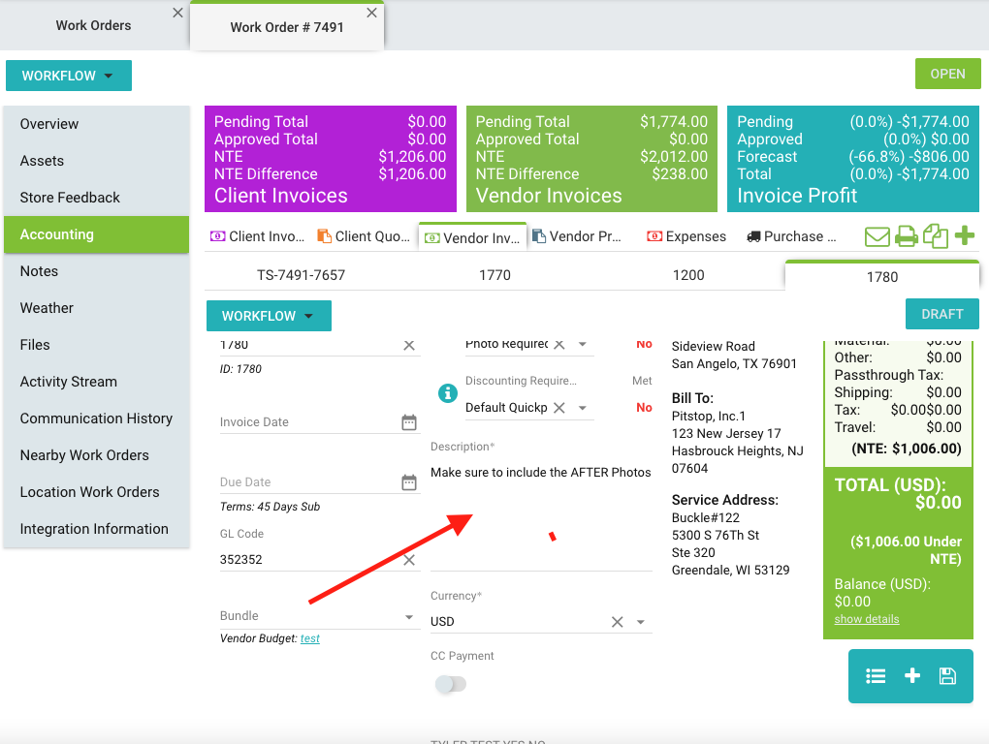The image size is (989, 744).
Task: Clear the GL Code field
Action: (x=408, y=560)
